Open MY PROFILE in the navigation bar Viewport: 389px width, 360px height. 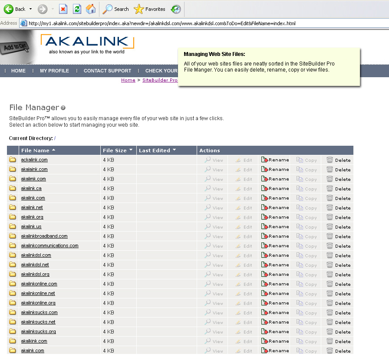coord(54,71)
